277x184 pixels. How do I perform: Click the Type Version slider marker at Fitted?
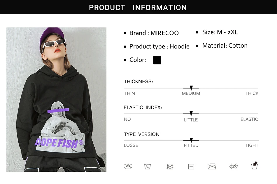(x=191, y=140)
